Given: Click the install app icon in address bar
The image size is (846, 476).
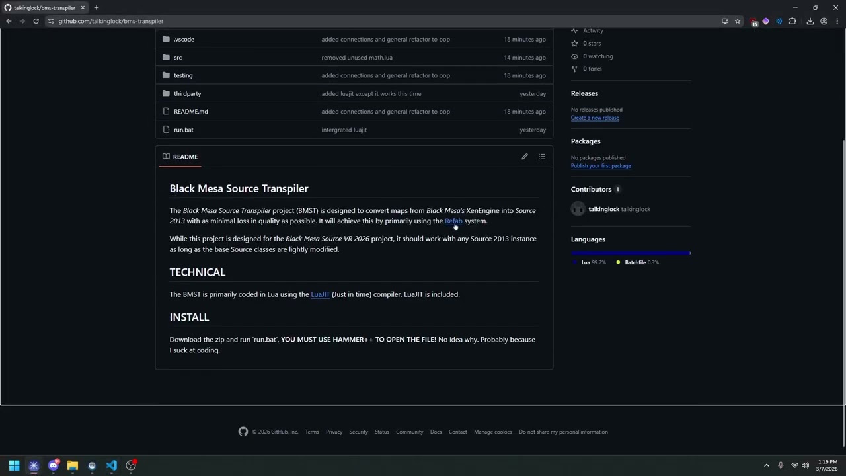Looking at the screenshot, I should (x=725, y=21).
